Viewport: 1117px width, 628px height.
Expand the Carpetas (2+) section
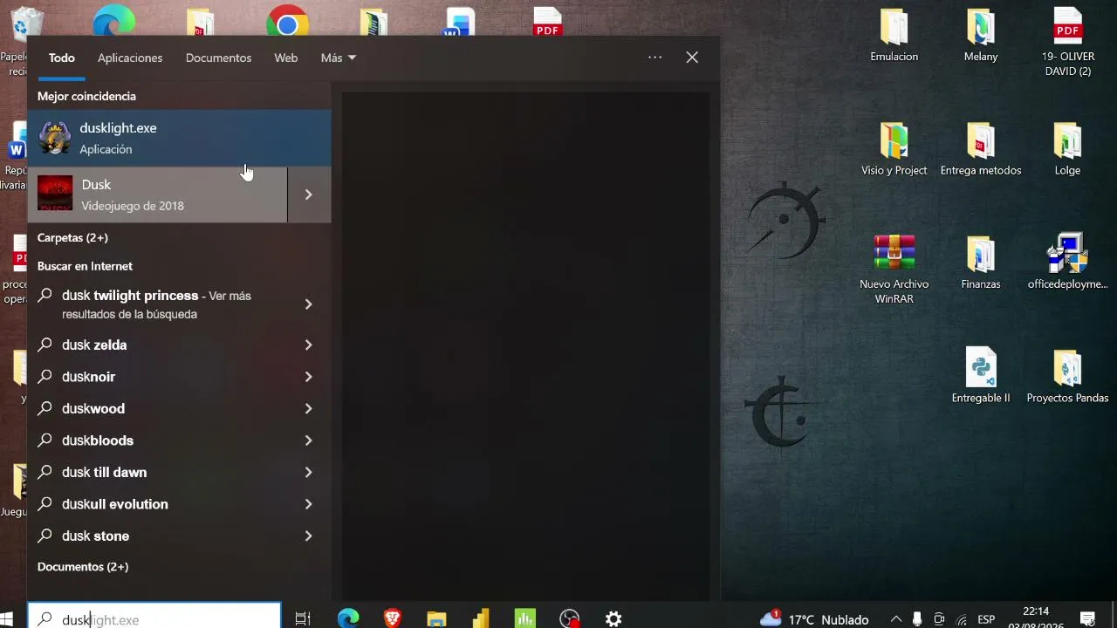(x=72, y=238)
